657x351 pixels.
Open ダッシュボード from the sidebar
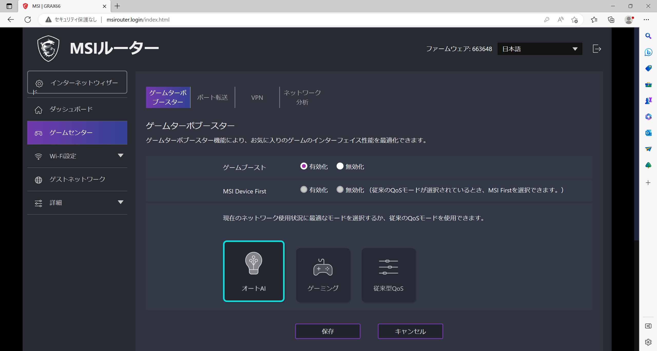[x=77, y=109]
